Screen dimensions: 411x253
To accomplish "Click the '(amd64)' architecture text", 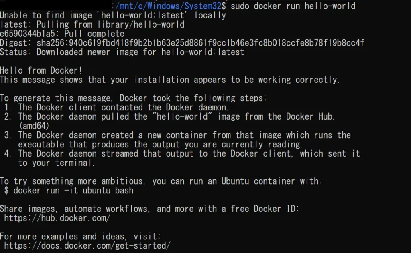I will click(x=34, y=126).
